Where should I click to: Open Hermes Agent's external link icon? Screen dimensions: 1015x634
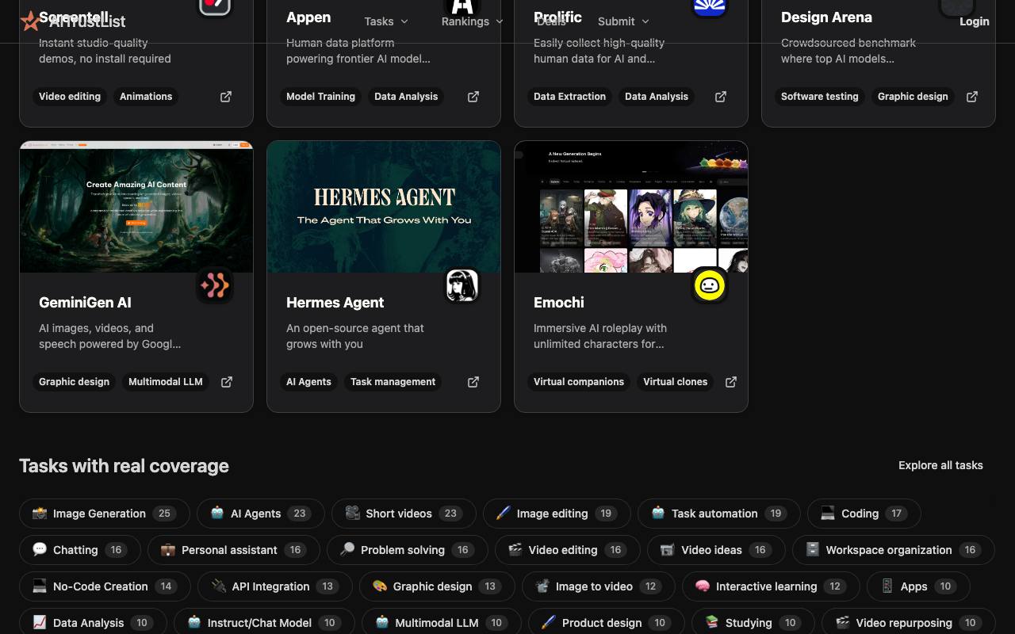tap(473, 382)
